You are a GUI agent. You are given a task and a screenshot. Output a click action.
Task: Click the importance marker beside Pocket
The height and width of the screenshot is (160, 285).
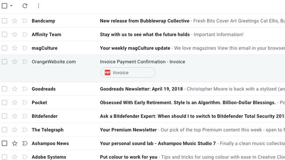point(25,102)
